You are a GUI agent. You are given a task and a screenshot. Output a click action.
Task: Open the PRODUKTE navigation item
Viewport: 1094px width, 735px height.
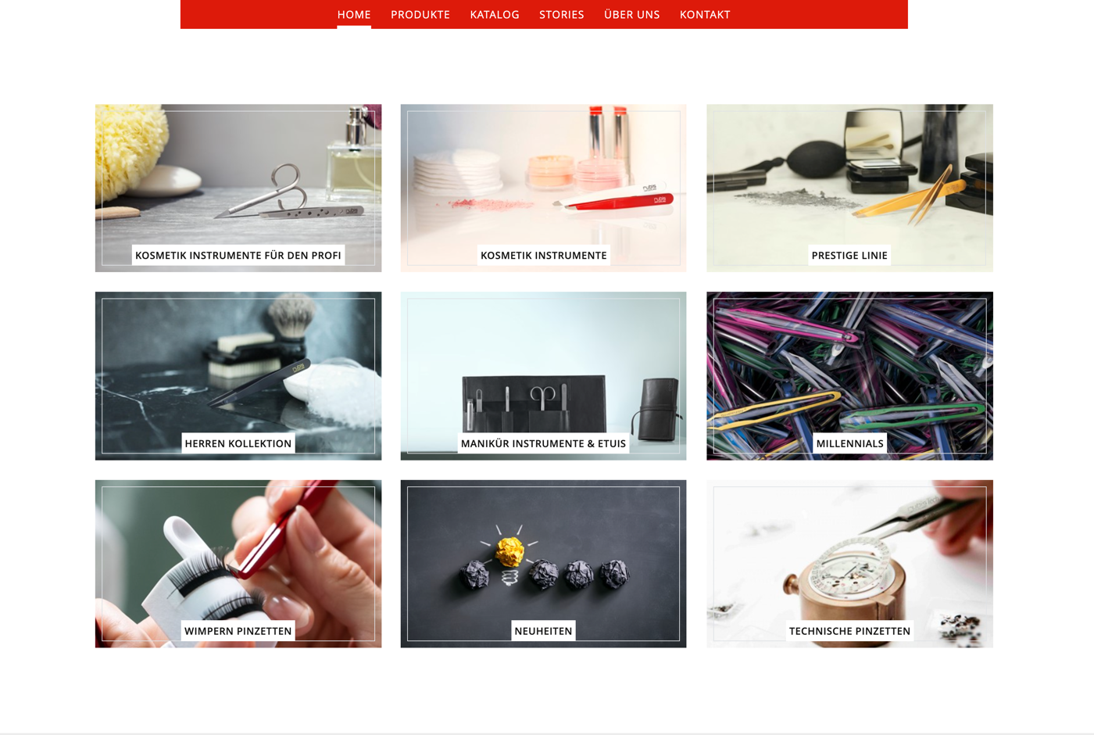[x=420, y=15]
